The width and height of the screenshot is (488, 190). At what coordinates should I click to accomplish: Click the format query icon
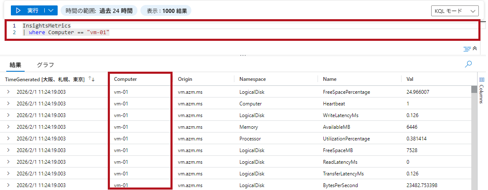coord(467,49)
